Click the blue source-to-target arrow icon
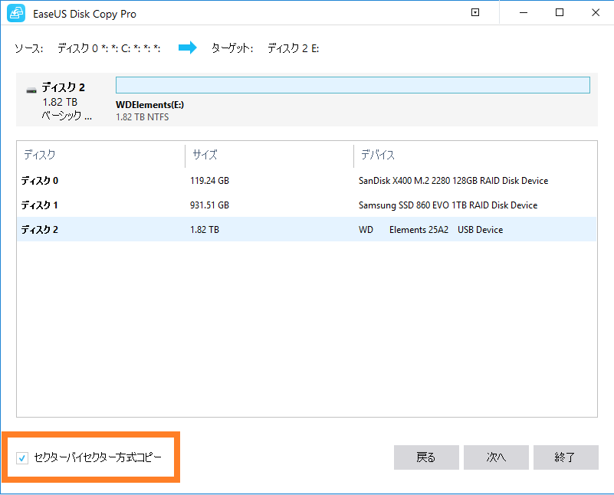Image resolution: width=614 pixels, height=495 pixels. [x=188, y=48]
